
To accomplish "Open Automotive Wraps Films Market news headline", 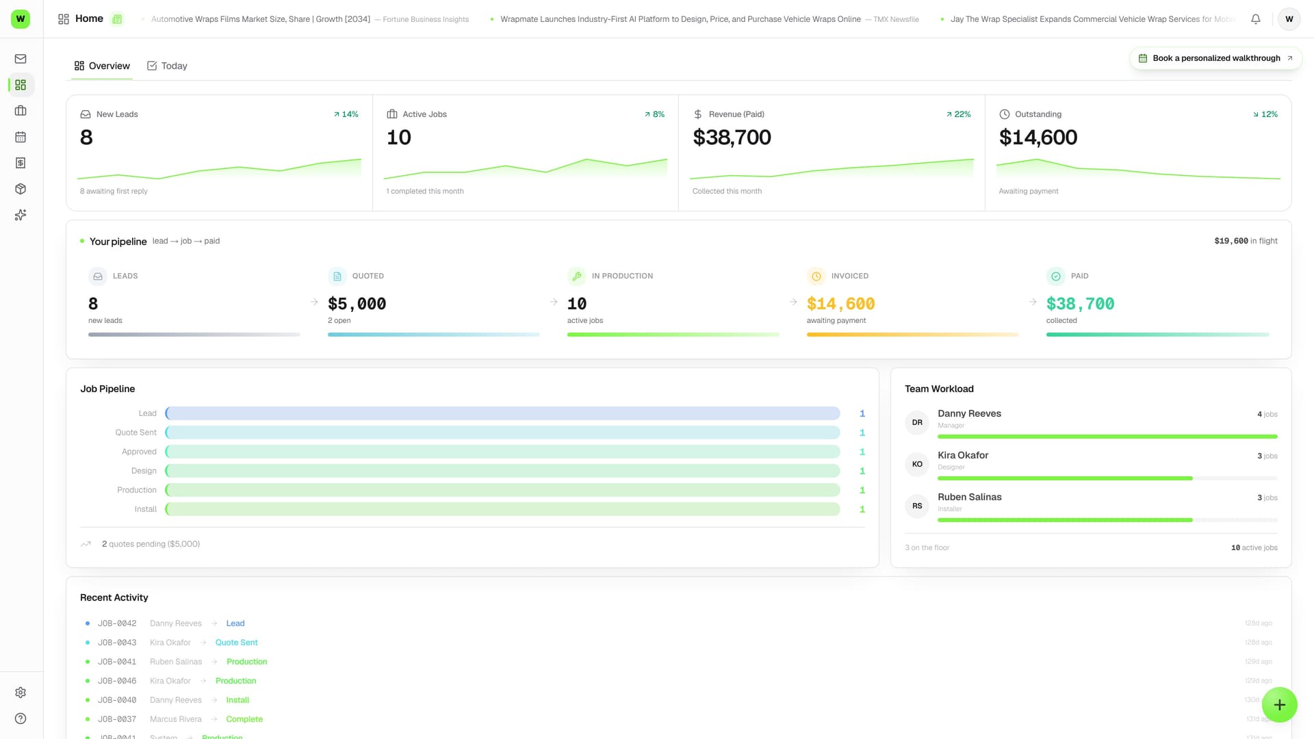I will (309, 19).
